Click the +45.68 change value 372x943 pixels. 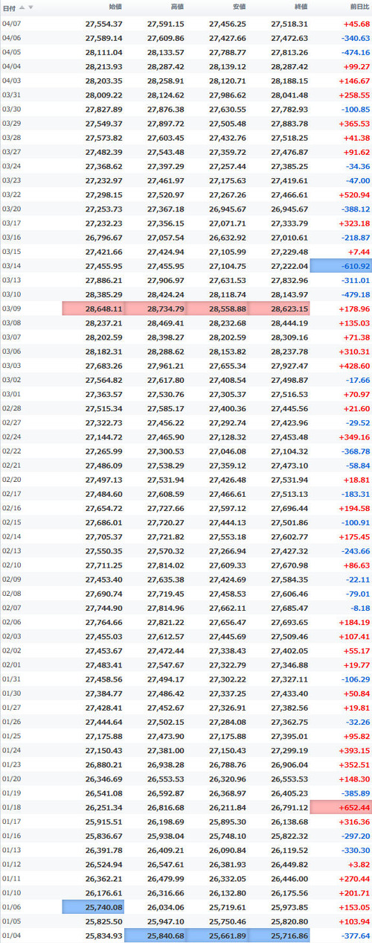point(355,25)
